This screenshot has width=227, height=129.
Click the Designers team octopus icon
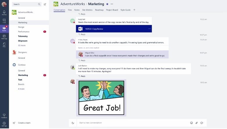point(14,52)
